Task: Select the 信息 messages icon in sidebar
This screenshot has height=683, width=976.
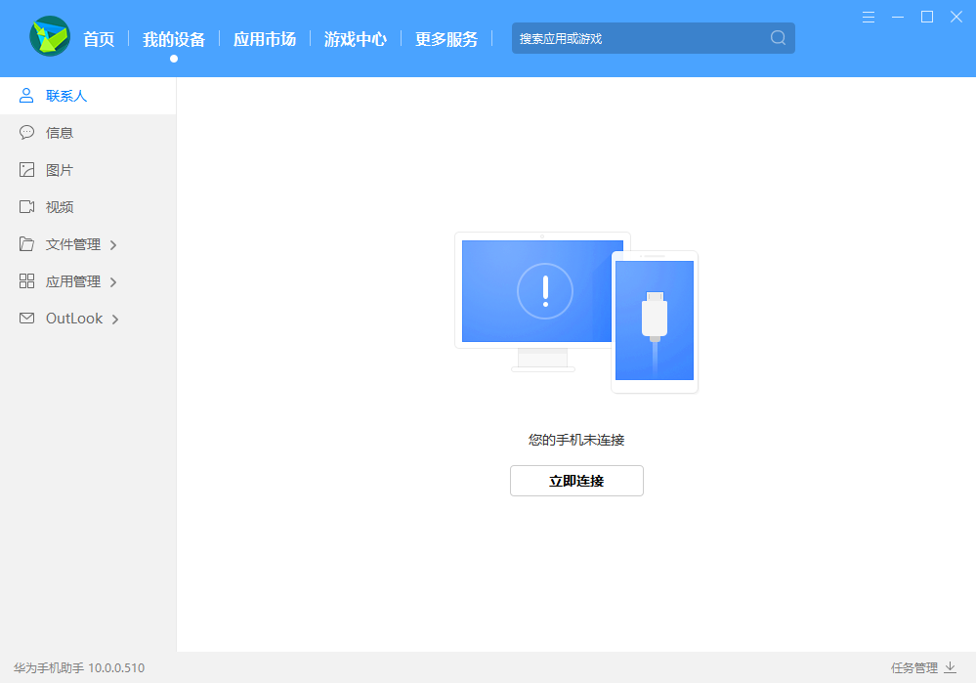Action: pyautogui.click(x=26, y=132)
